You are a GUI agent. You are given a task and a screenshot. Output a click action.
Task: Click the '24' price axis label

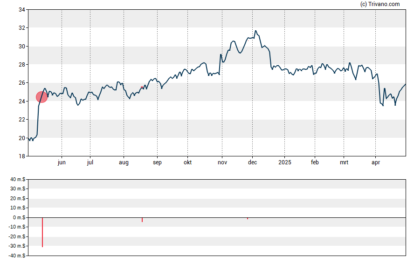tap(22, 101)
